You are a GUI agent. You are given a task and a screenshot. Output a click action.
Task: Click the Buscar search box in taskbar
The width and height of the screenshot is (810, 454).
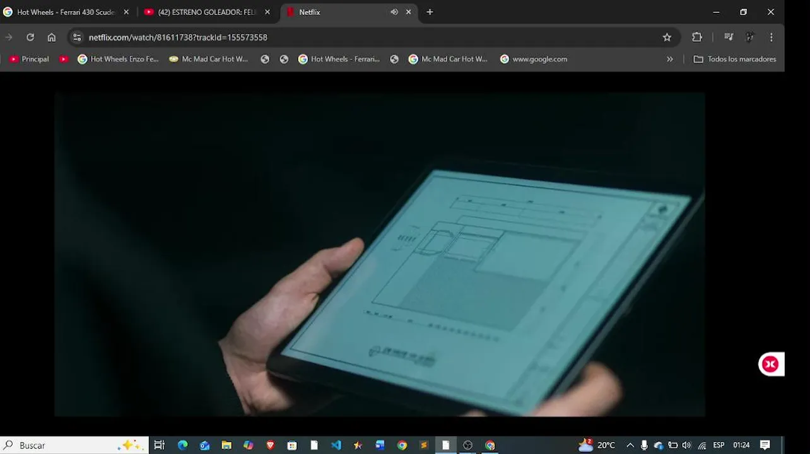74,445
